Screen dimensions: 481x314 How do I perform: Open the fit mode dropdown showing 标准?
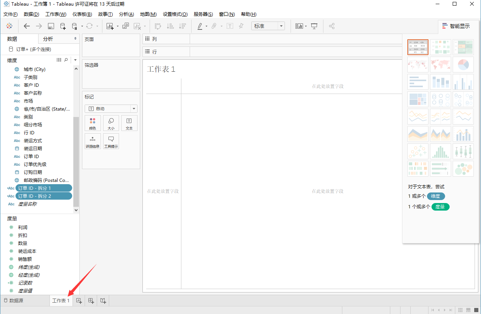tap(268, 26)
